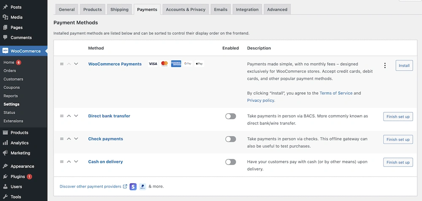Screen dimensions: 422x201
Task: Move Check payments up with chevron arrow
Action: click(x=69, y=139)
